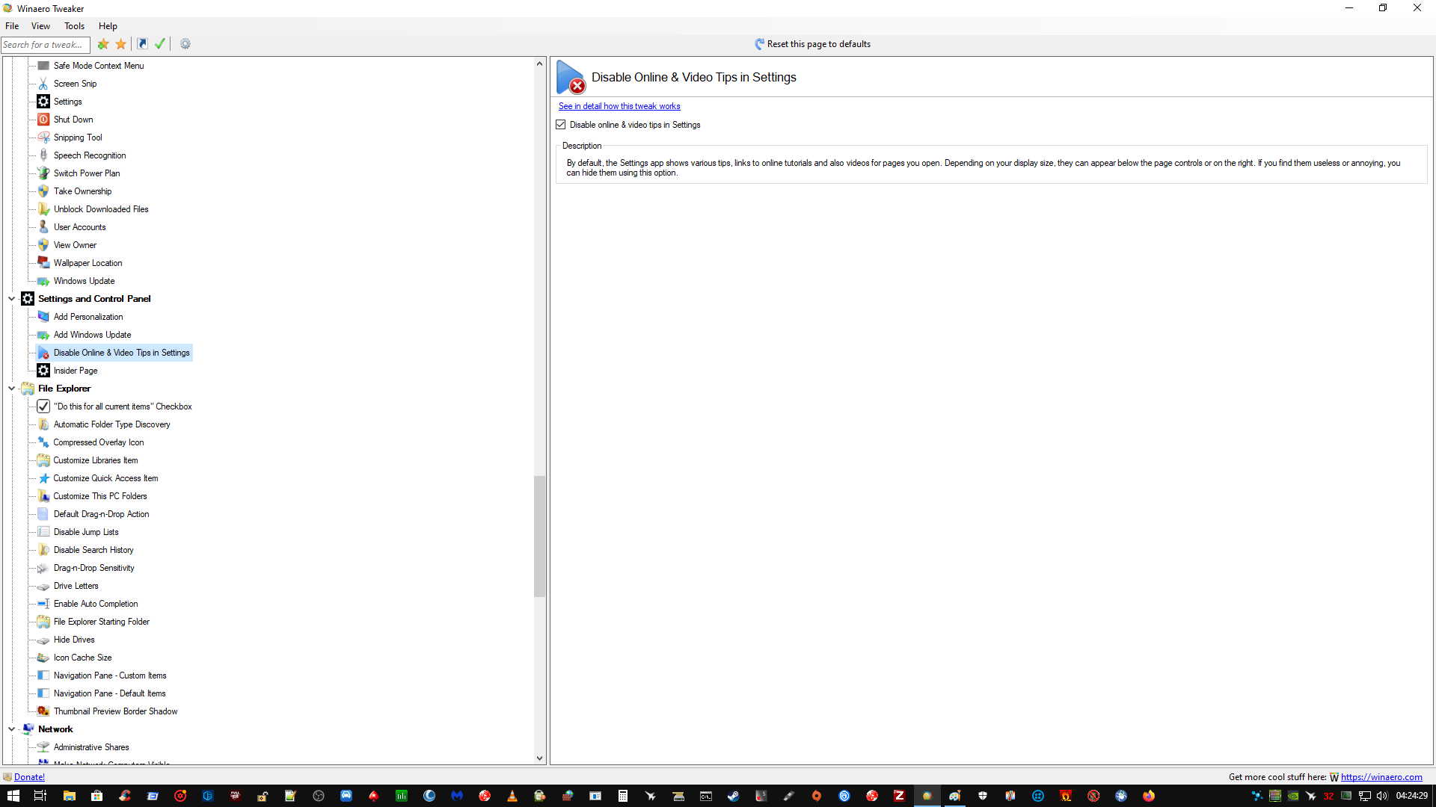Open settings via the toolbar gear icon
Screen dimensions: 1436x807
pyautogui.click(x=185, y=44)
